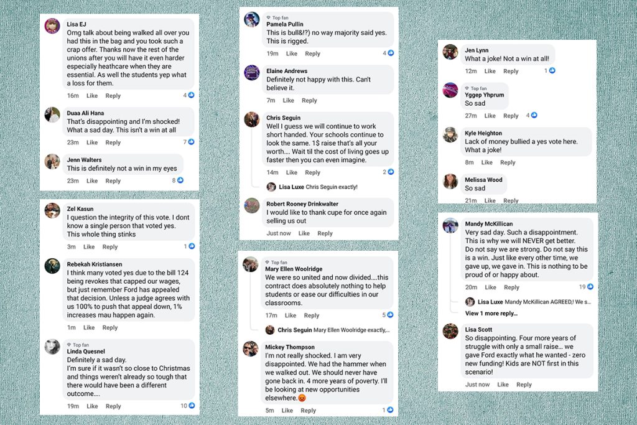Open Mickey Thompson's avatar
The width and height of the screenshot is (637, 425).
tap(250, 348)
